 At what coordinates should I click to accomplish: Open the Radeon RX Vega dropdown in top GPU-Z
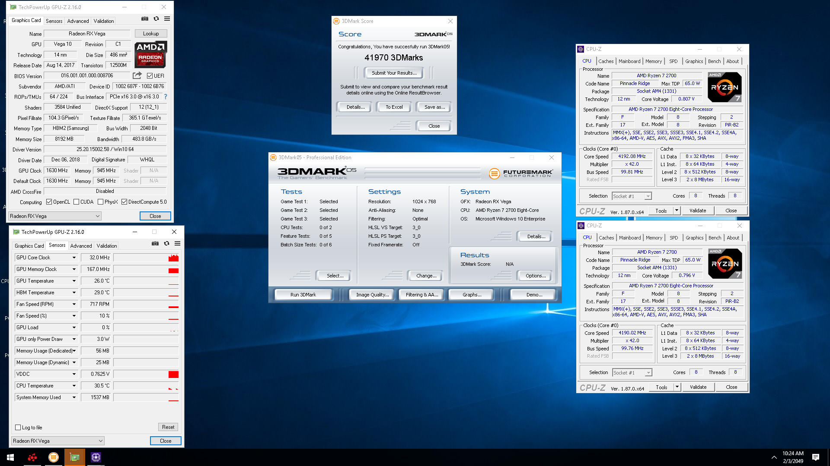pyautogui.click(x=55, y=216)
